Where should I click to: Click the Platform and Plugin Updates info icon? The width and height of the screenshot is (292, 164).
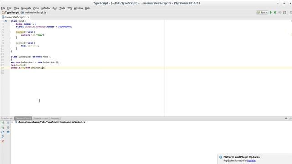coord(221,157)
